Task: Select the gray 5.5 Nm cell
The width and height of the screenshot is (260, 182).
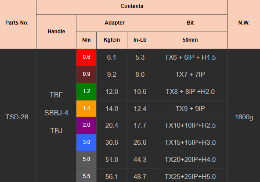Action: (86, 175)
